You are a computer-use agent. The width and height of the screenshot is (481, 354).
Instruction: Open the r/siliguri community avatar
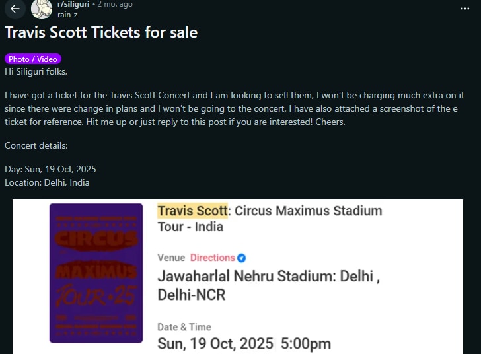tap(42, 9)
